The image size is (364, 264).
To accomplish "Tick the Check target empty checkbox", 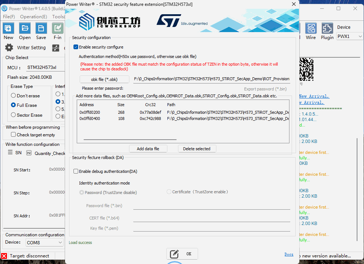I will click(x=14, y=135).
